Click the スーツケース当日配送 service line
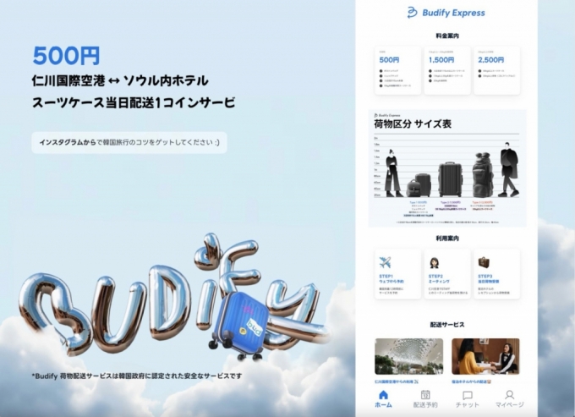 pyautogui.click(x=134, y=102)
